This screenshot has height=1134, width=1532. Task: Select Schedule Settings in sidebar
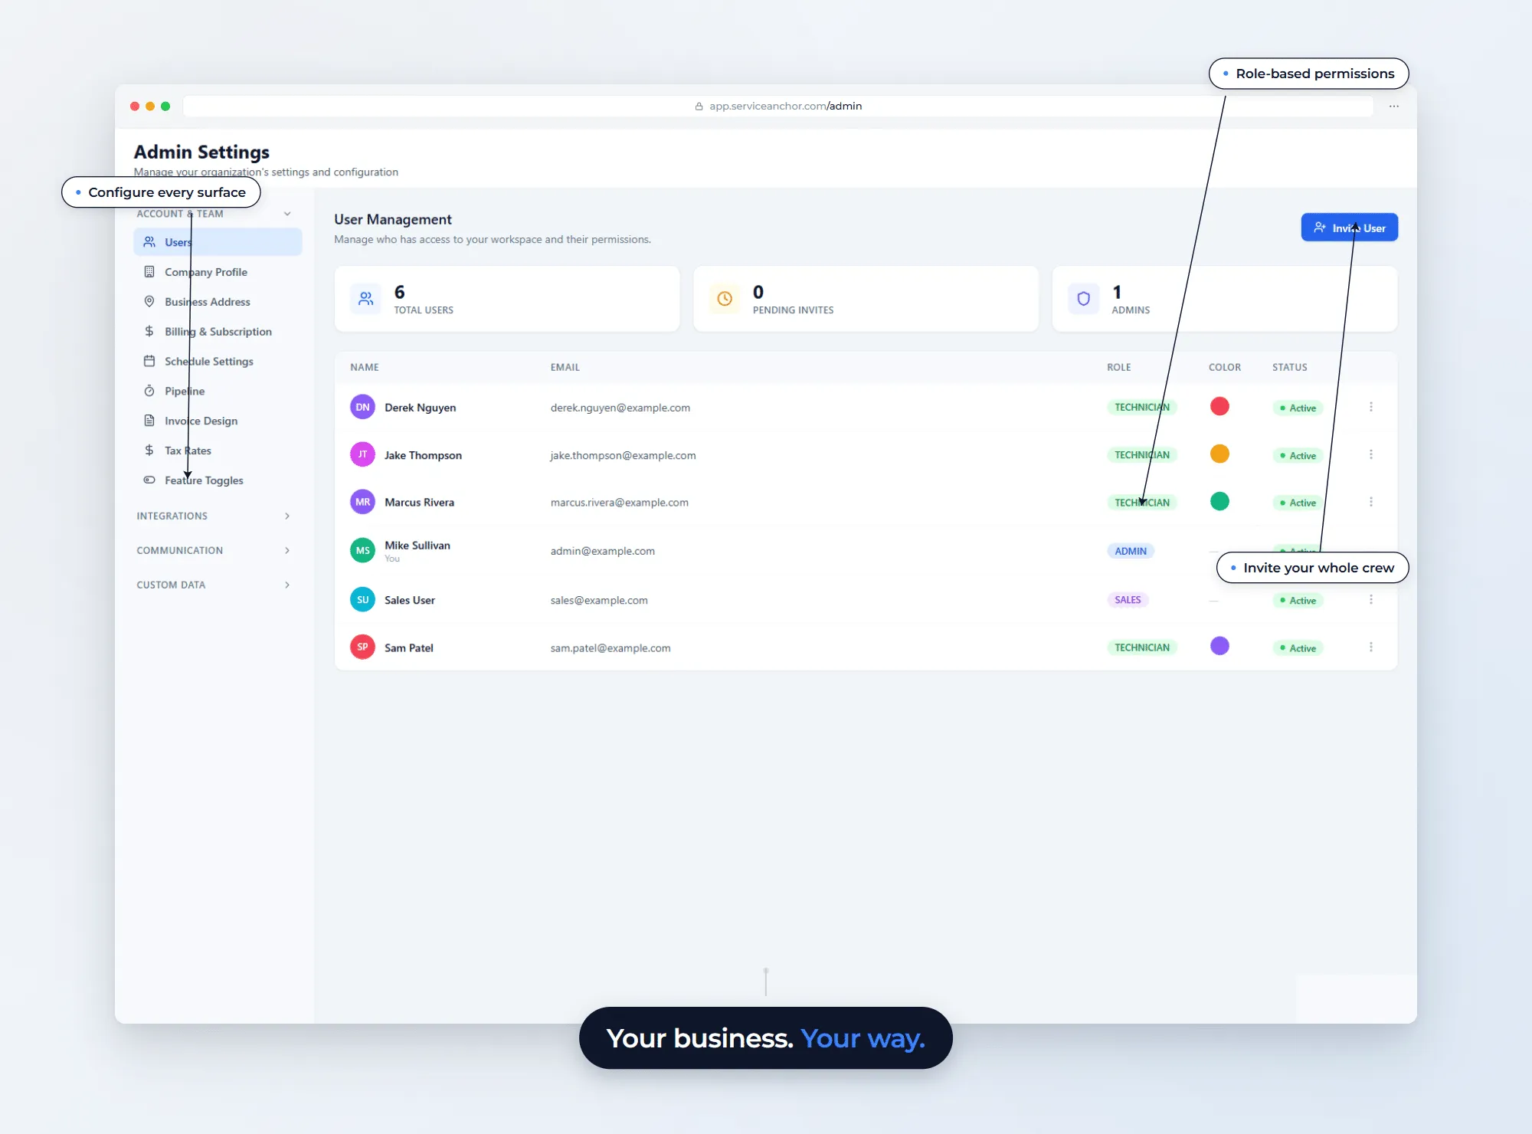click(x=218, y=362)
